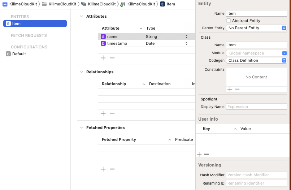Screen dimensions: 291x190
Task: Add a new relationship with plus icon
Action: click(103, 113)
